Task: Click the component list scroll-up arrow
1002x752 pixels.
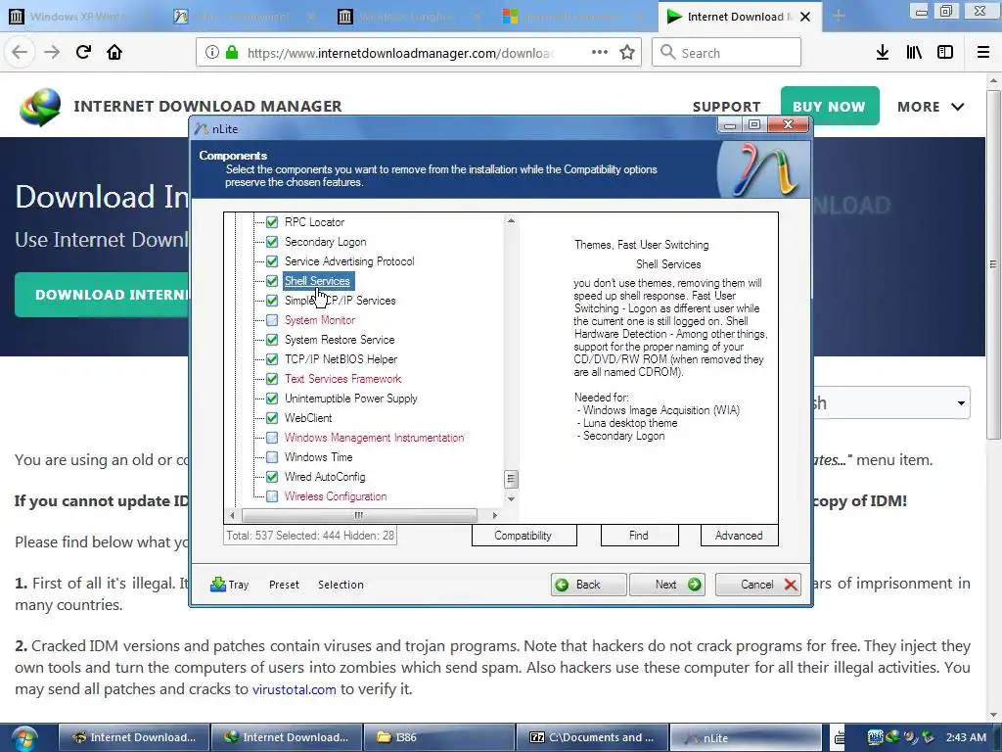Action: coord(511,220)
